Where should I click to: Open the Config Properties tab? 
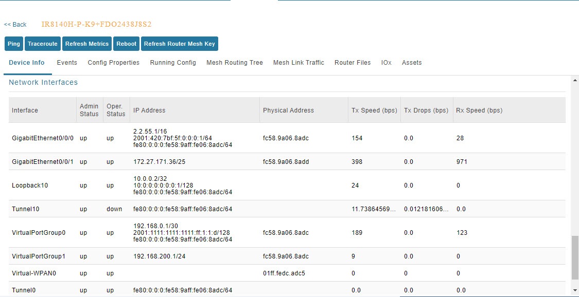(113, 62)
